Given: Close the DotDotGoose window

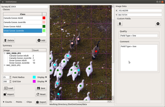Looking at the screenshot, I should [x=162, y=2].
